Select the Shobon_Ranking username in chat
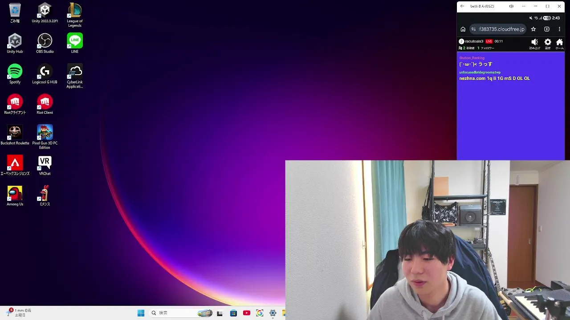The image size is (570, 320). tap(472, 58)
